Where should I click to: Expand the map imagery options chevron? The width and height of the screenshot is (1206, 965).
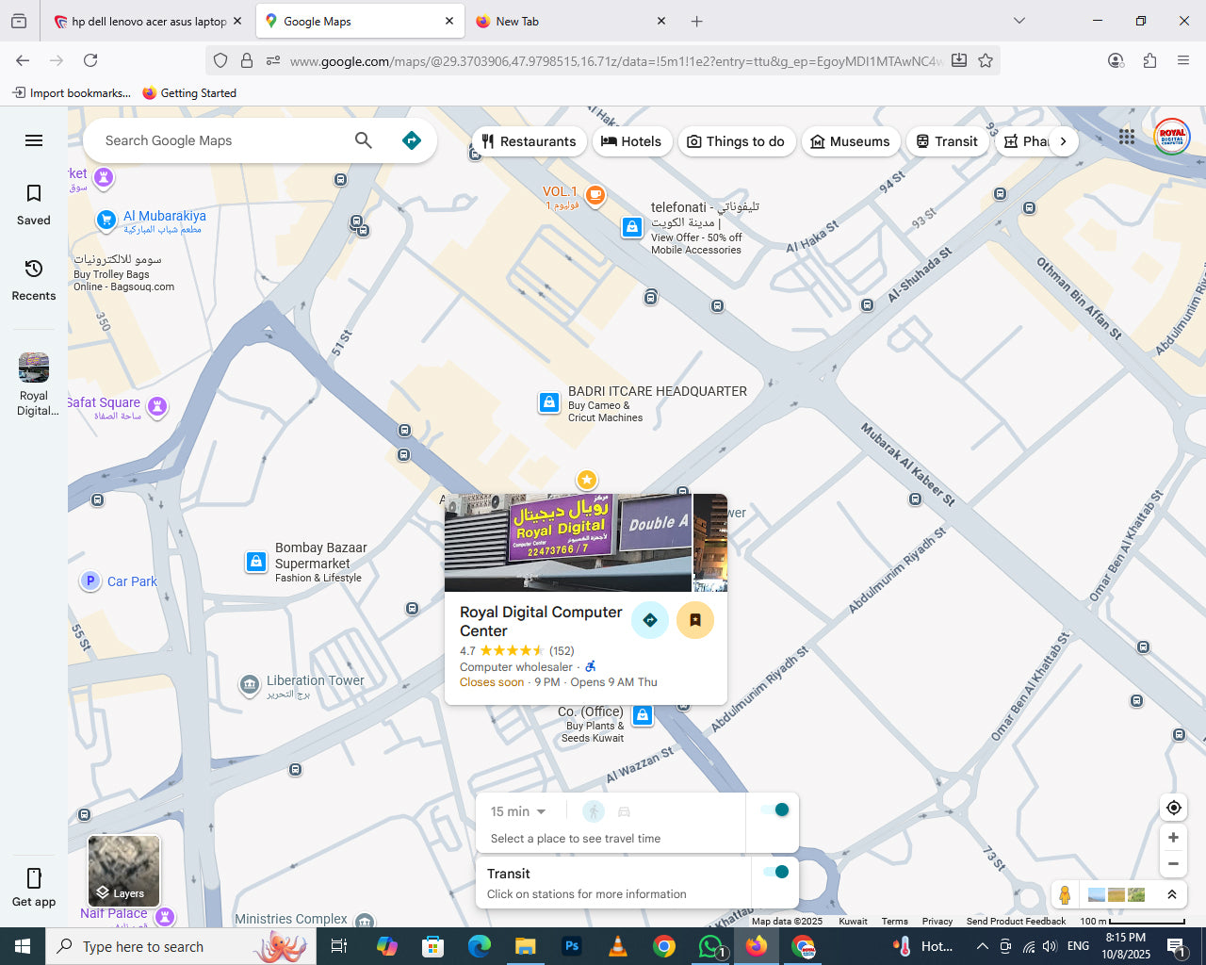click(x=1171, y=894)
